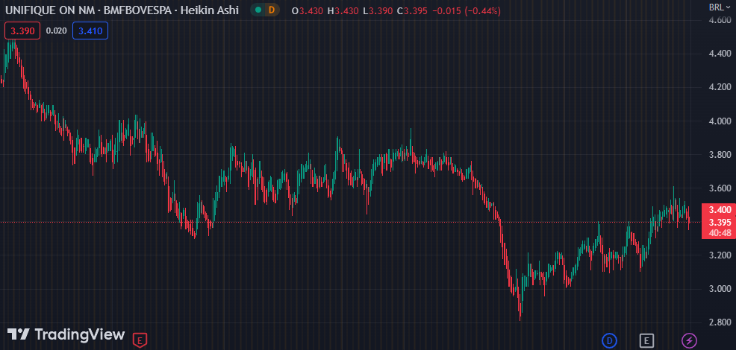Click the 4.000 price axis label
Viewport: 736px width, 350px height.
pos(720,121)
